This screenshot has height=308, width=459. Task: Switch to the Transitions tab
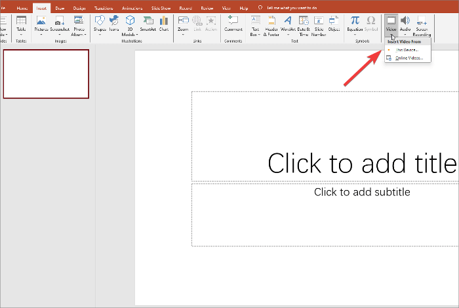103,8
